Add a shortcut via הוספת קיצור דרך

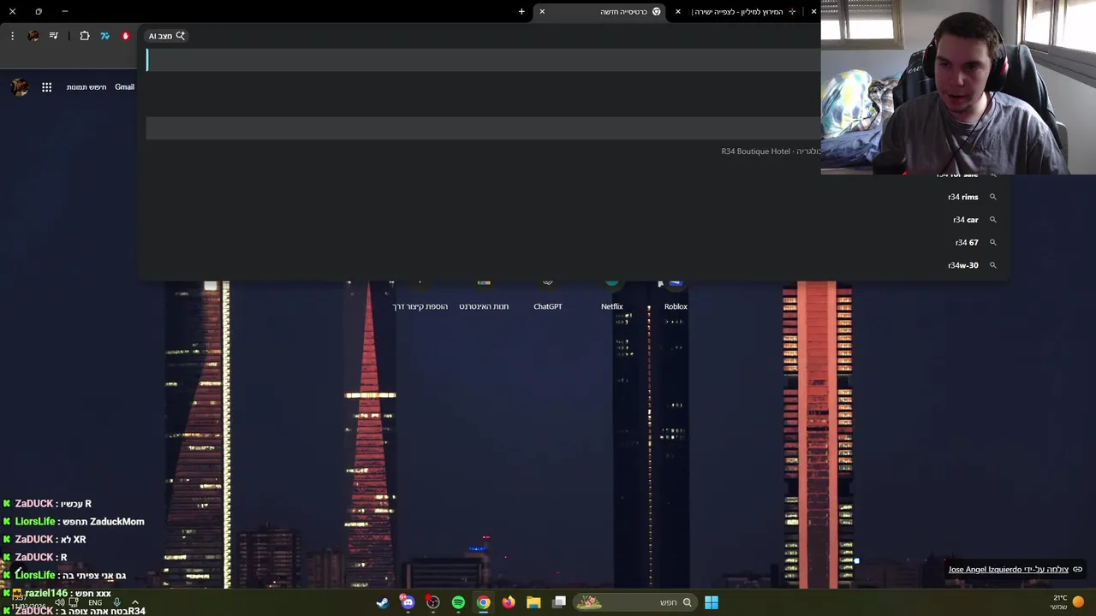click(x=420, y=295)
